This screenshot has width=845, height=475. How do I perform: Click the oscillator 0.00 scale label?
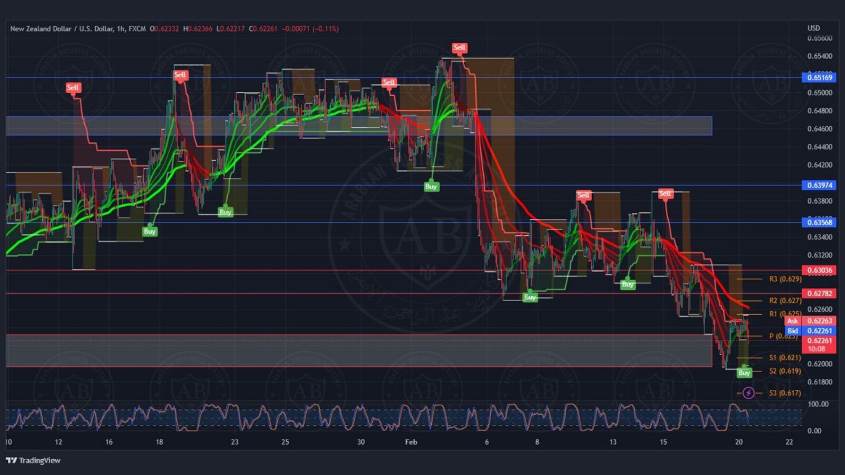tap(815, 431)
